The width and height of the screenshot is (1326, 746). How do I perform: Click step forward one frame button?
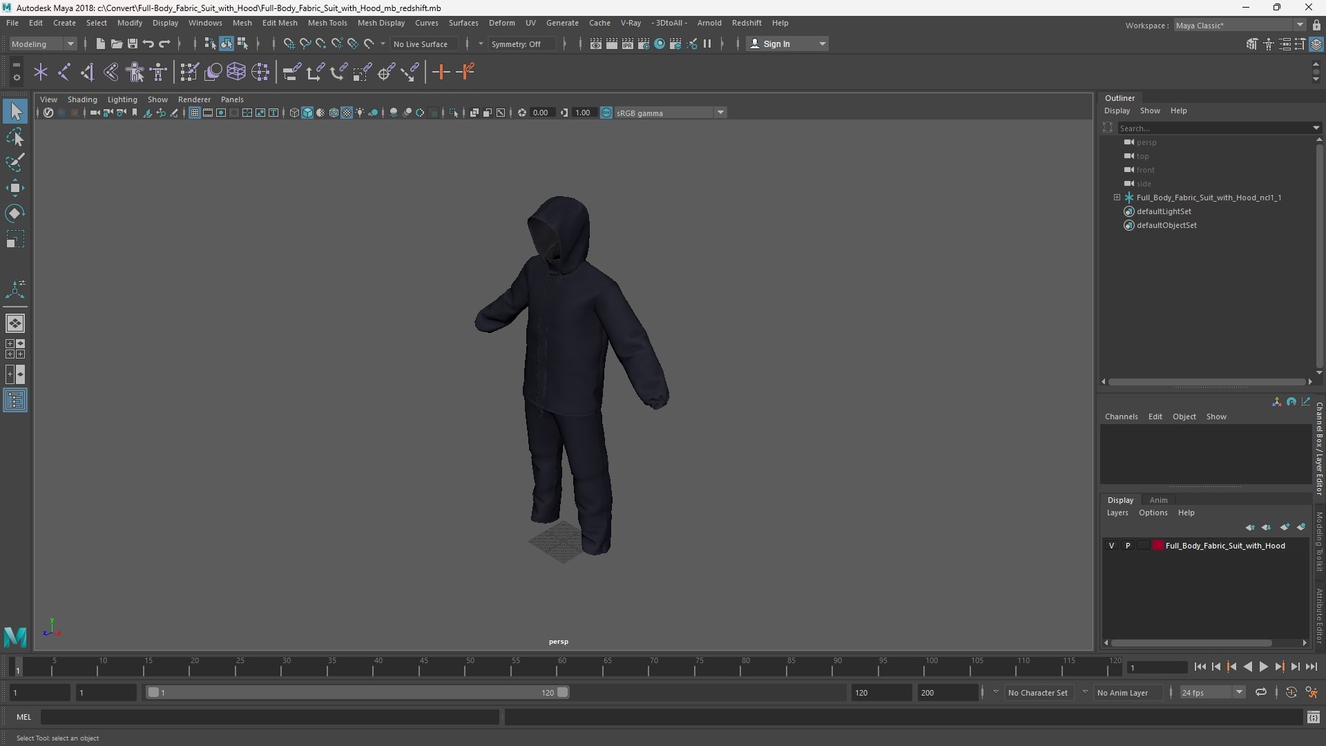point(1295,667)
